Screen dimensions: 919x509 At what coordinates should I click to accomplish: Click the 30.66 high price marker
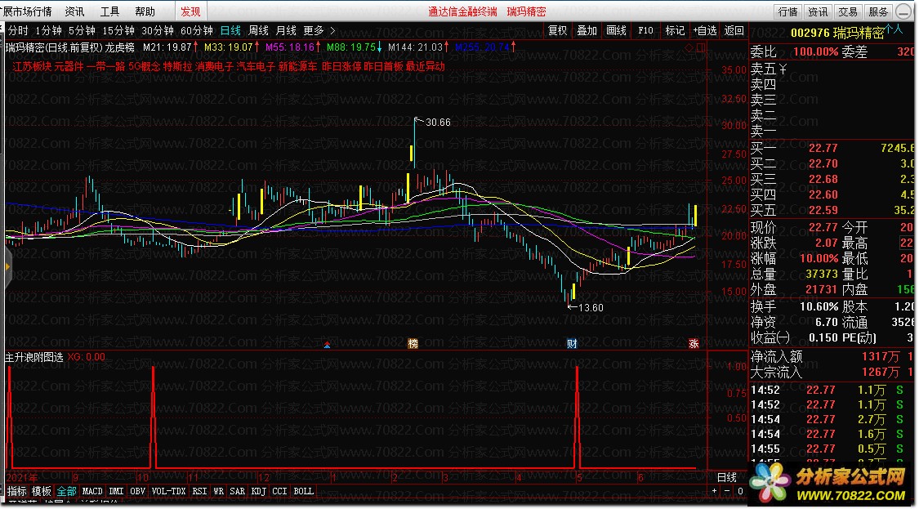click(x=438, y=122)
